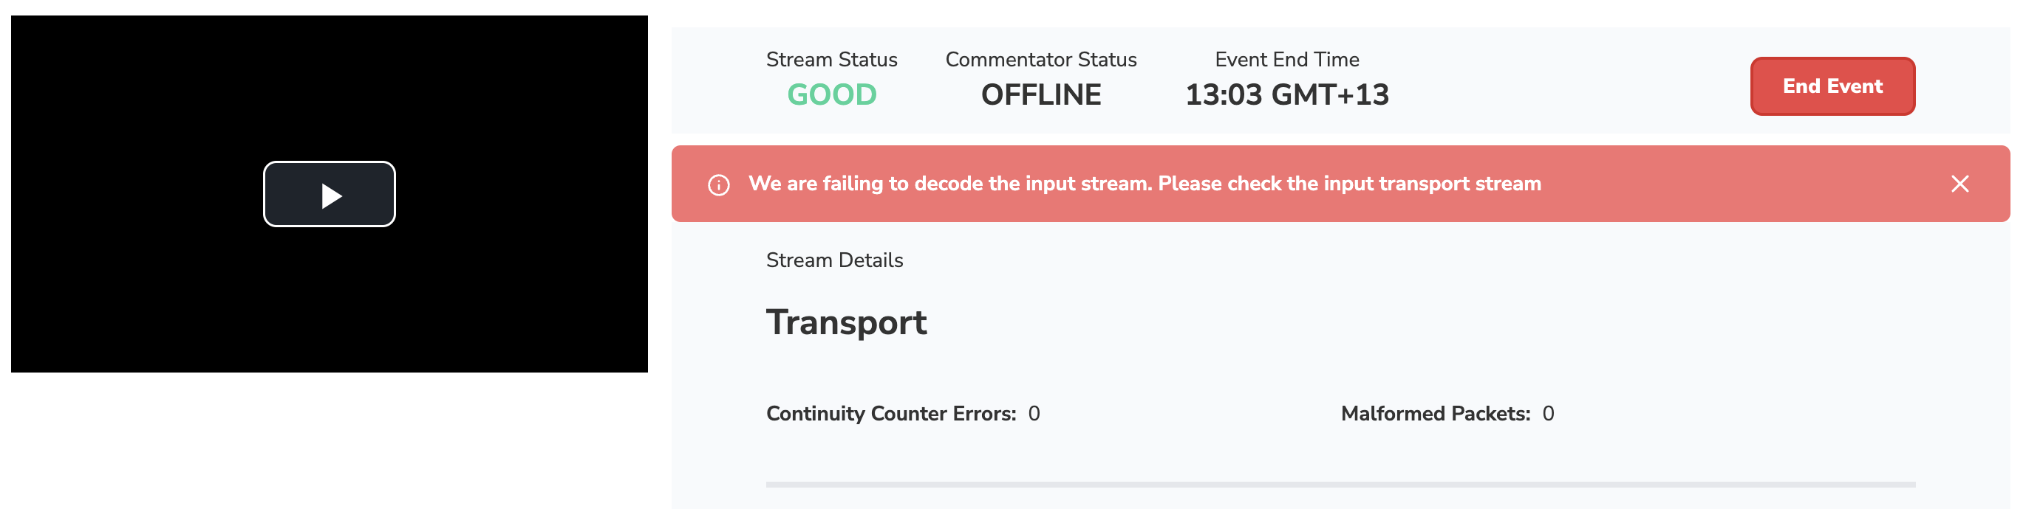The height and width of the screenshot is (509, 2026).
Task: Click the 13:03 GMT+13 end time
Action: tap(1286, 95)
